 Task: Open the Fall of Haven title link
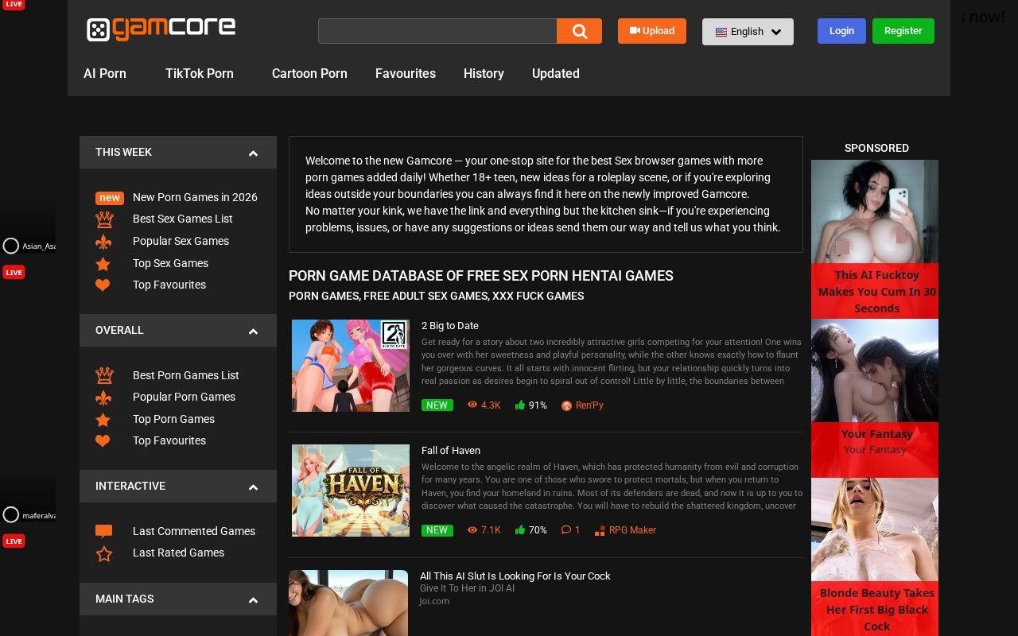point(451,450)
